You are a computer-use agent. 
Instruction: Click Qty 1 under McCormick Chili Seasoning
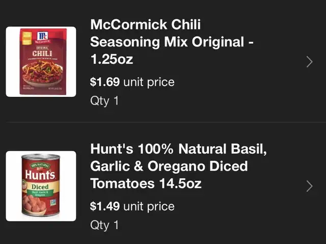(x=104, y=100)
